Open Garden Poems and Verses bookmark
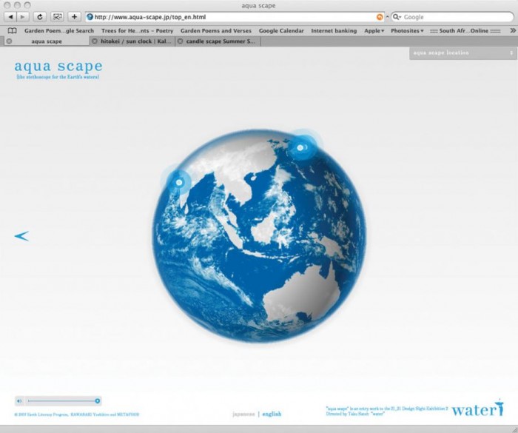The height and width of the screenshot is (433, 518). pos(216,31)
